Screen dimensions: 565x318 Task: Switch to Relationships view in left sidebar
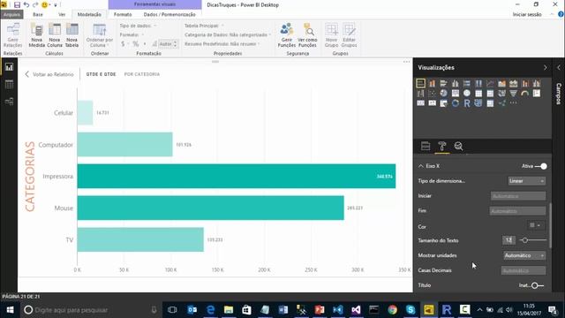tap(9, 102)
